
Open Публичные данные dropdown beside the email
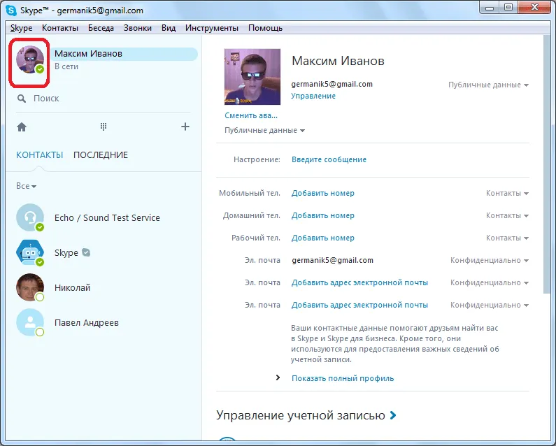pos(488,85)
